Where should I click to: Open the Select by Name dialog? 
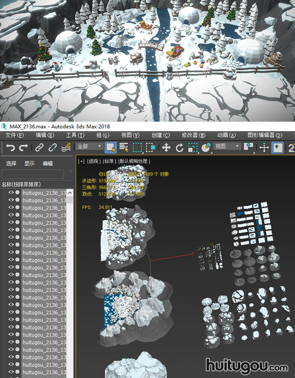pos(124,147)
